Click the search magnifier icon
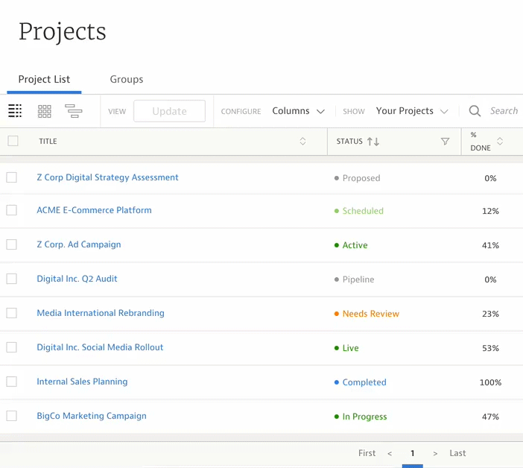Screen dimensions: 523x468 (x=475, y=111)
